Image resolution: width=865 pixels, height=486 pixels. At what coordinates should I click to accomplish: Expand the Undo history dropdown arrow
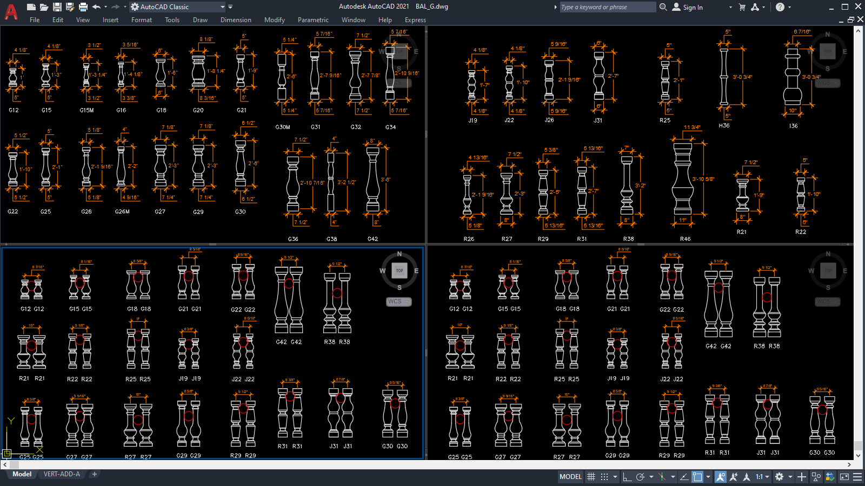105,7
